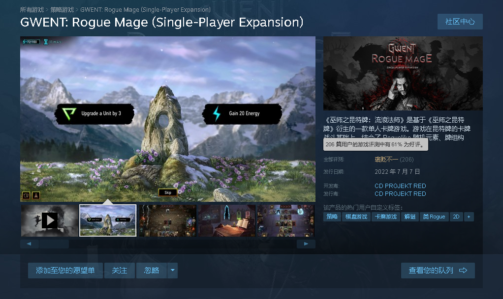Add game via 添加至您的愿望单 button
503x299 pixels.
point(65,271)
